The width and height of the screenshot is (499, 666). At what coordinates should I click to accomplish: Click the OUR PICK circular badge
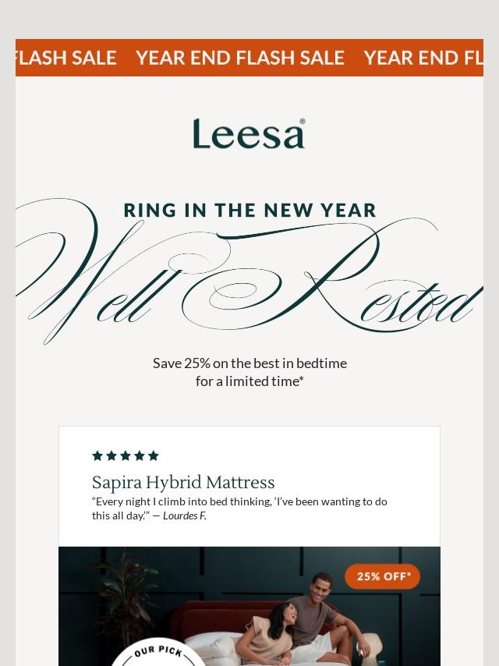pos(158,652)
